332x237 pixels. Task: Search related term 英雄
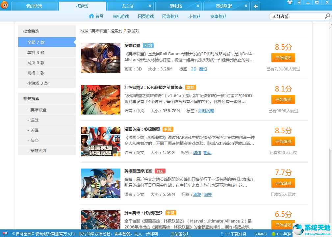click(47, 130)
